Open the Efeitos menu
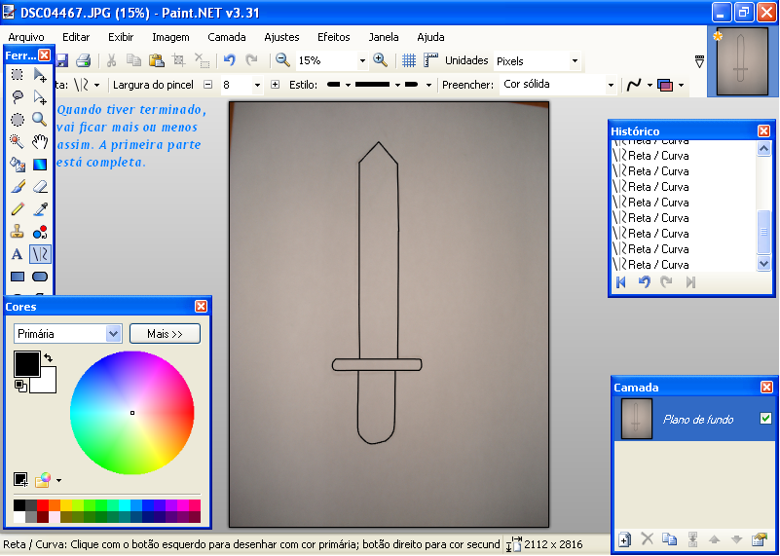This screenshot has height=556, width=780. pos(333,37)
